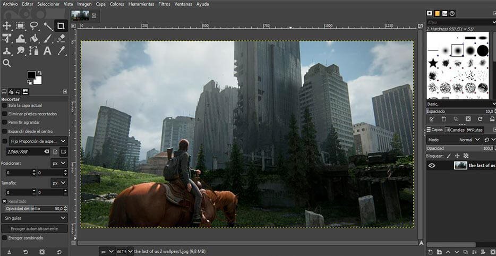Click the black foreground color swatch
Image resolution: width=496 pixels, height=256 pixels.
(31, 75)
